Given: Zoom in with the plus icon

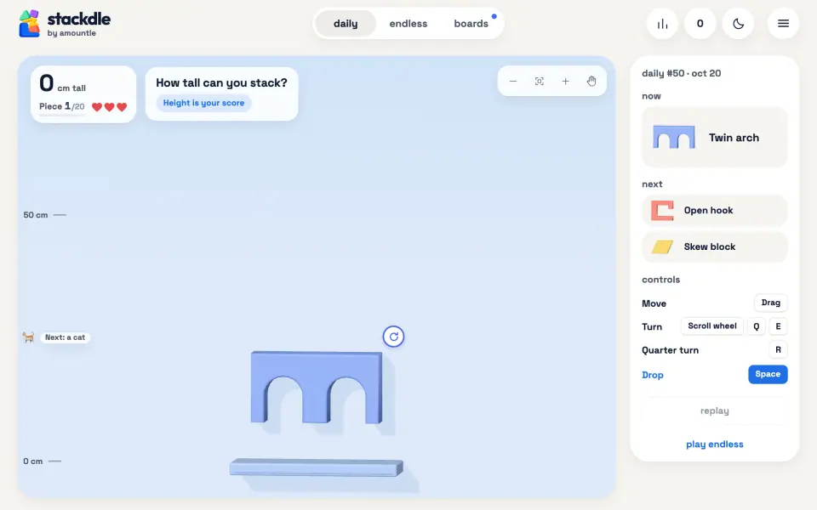Looking at the screenshot, I should tap(565, 82).
